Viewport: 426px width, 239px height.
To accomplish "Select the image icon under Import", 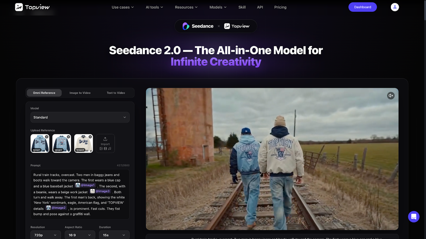I will pyautogui.click(x=101, y=149).
